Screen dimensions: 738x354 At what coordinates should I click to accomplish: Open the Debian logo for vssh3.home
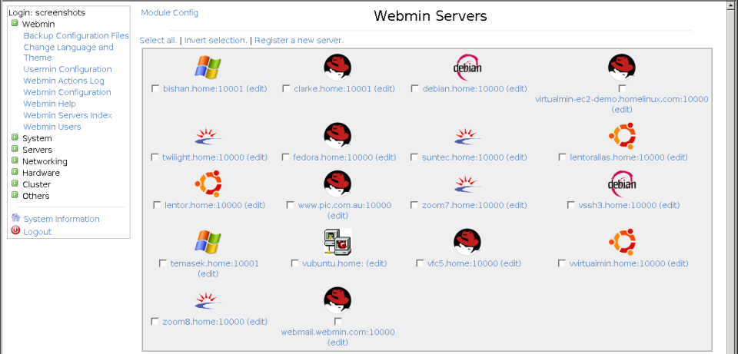pos(622,184)
